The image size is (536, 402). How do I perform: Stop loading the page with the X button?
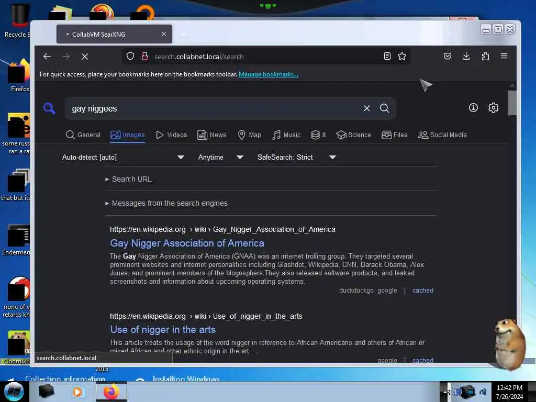tap(85, 57)
